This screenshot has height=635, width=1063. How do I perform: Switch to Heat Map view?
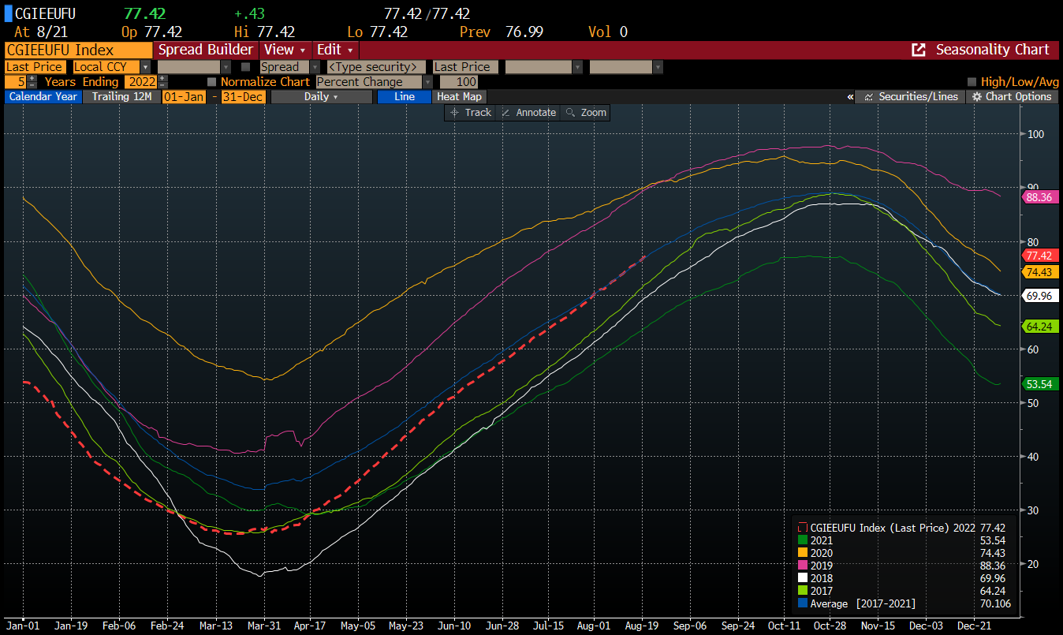click(x=459, y=96)
